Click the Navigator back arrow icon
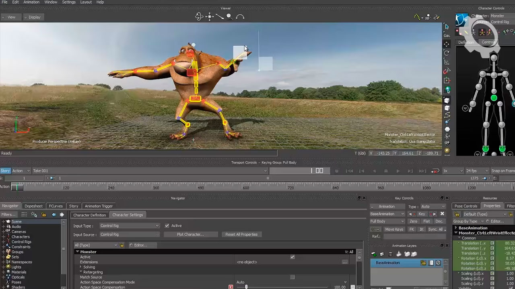The height and width of the screenshot is (289, 515). coord(54,215)
